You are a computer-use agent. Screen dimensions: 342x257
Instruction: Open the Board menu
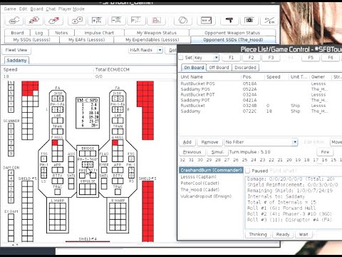pyautogui.click(x=36, y=9)
